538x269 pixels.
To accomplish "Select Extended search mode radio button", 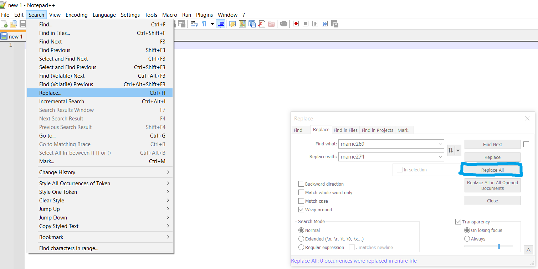I will click(x=301, y=239).
